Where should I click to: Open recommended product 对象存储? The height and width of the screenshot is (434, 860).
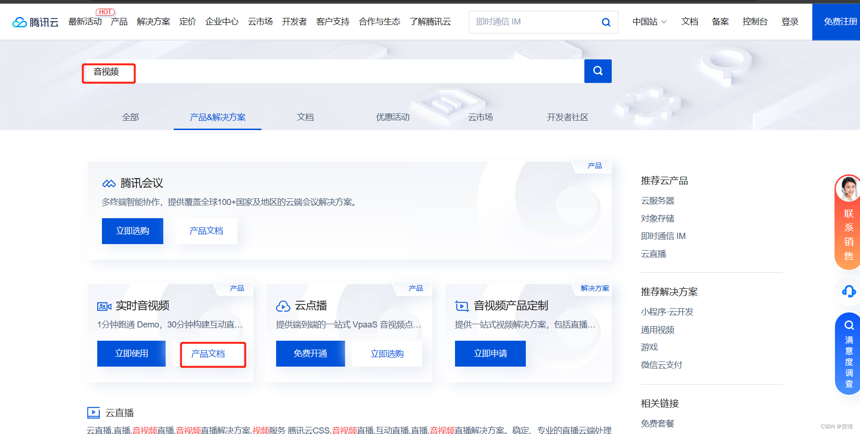658,219
